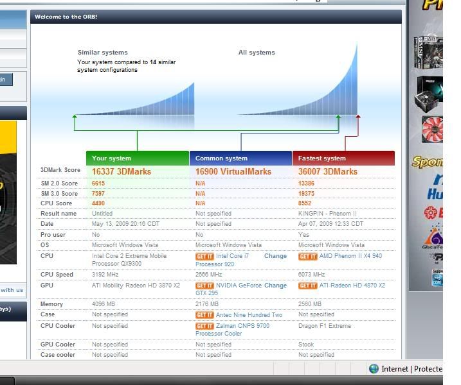
Task: Click the SM 2.0 score value 6615
Action: 98,184
